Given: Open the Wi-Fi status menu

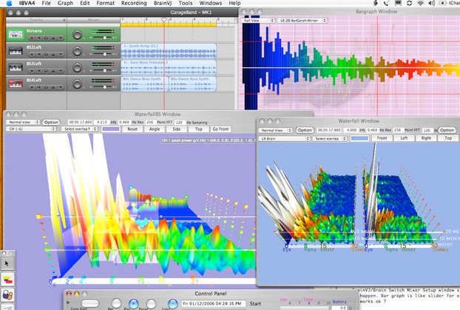Looking at the screenshot, I should pos(421,3).
